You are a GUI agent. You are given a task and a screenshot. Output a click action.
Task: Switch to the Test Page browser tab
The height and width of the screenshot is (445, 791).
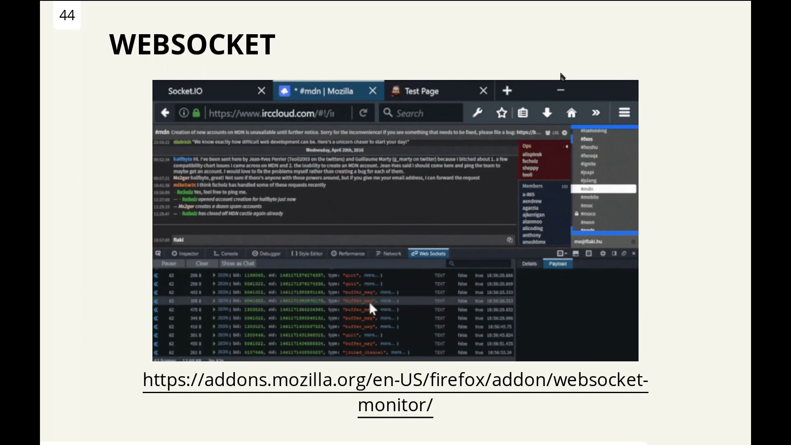coord(421,91)
